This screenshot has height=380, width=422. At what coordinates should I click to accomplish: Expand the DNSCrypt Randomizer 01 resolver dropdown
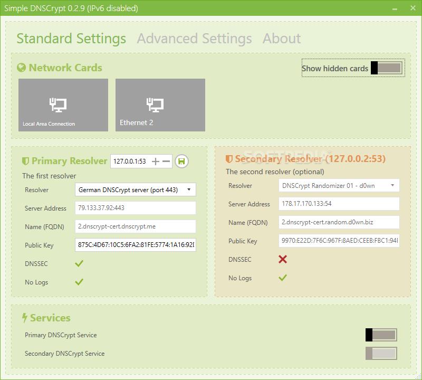[339, 185]
